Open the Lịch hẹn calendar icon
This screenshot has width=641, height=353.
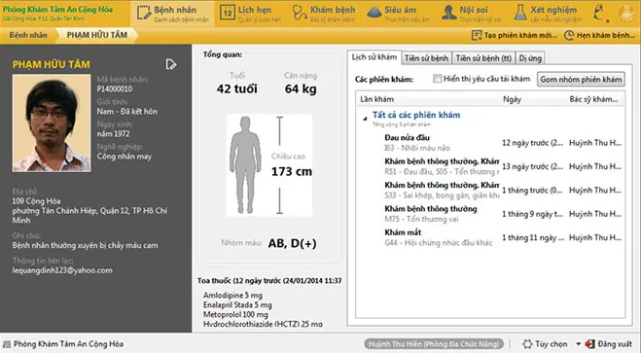[228, 13]
